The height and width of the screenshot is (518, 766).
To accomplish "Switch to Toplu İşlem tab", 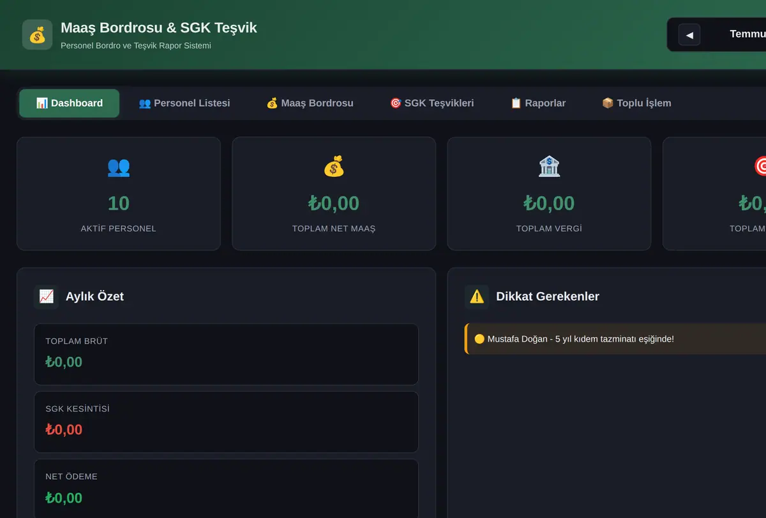I will pyautogui.click(x=636, y=103).
